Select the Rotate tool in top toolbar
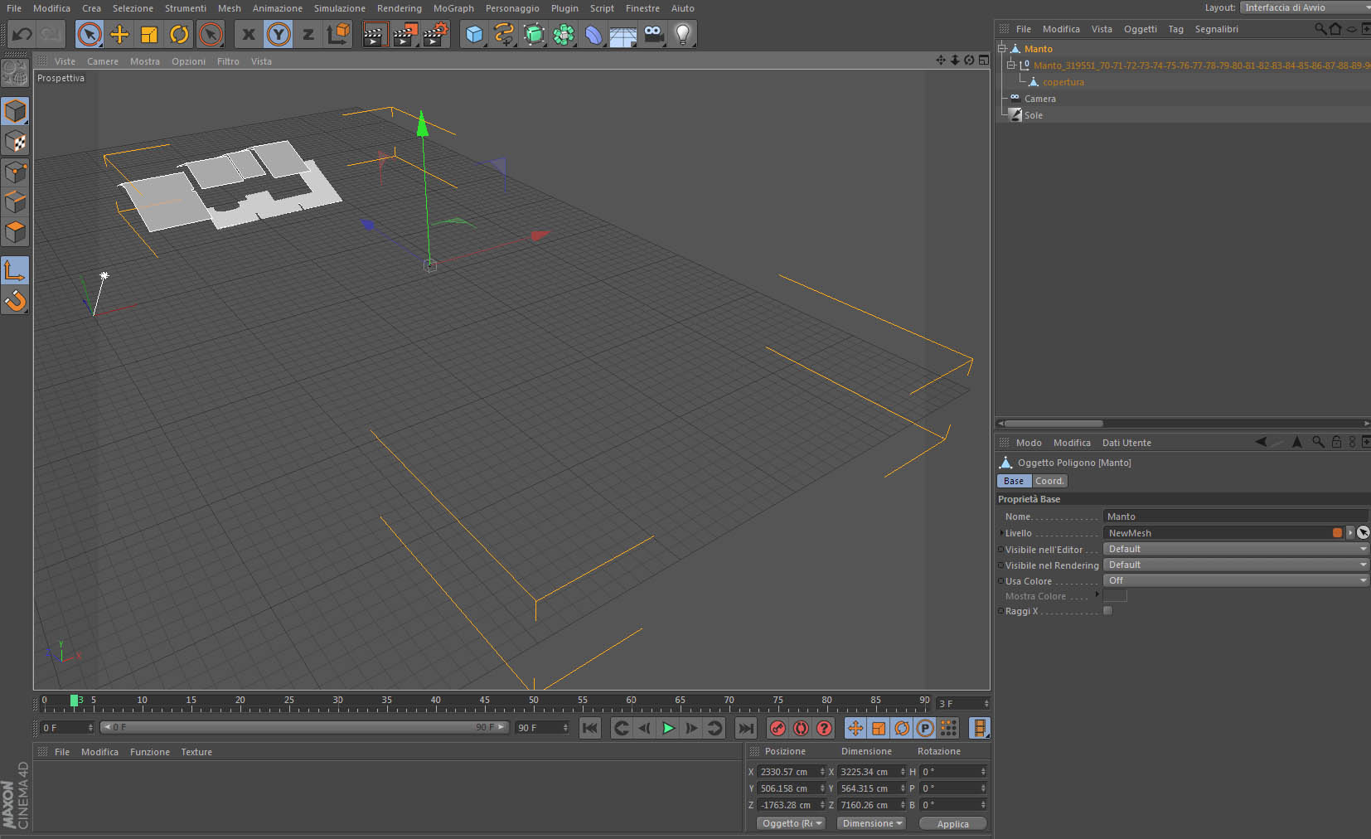The height and width of the screenshot is (839, 1371). 179,35
